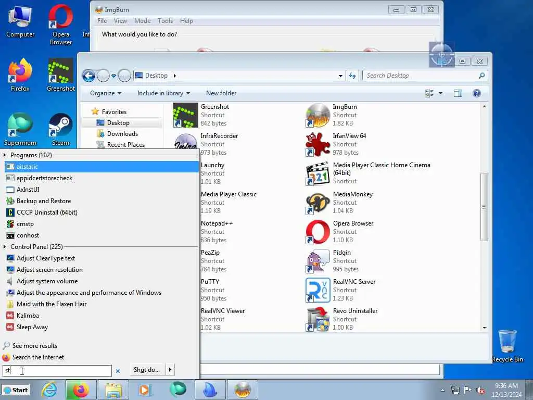Select RealVNC Server shortcut icon

(318, 290)
